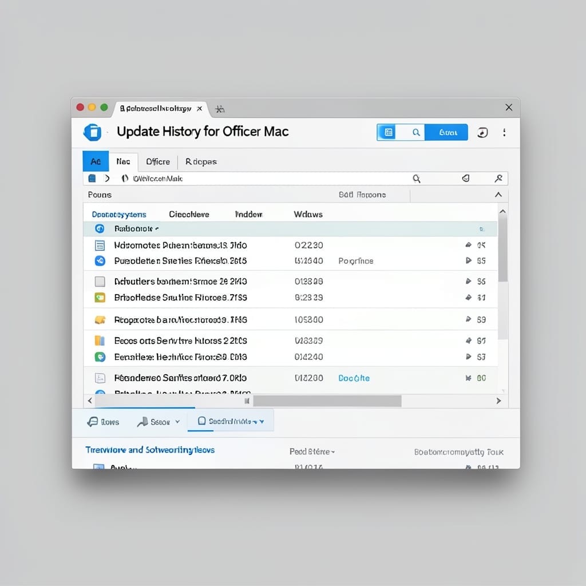Image resolution: width=586 pixels, height=586 pixels.
Task: Open the three-dot more options menu
Action: click(504, 132)
